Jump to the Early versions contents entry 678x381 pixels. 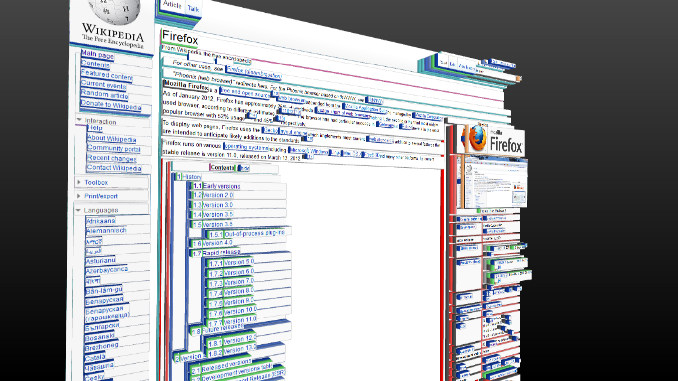coord(221,186)
